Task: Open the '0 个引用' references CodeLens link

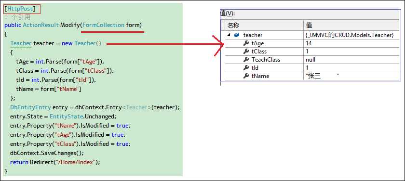Action: coord(17,17)
